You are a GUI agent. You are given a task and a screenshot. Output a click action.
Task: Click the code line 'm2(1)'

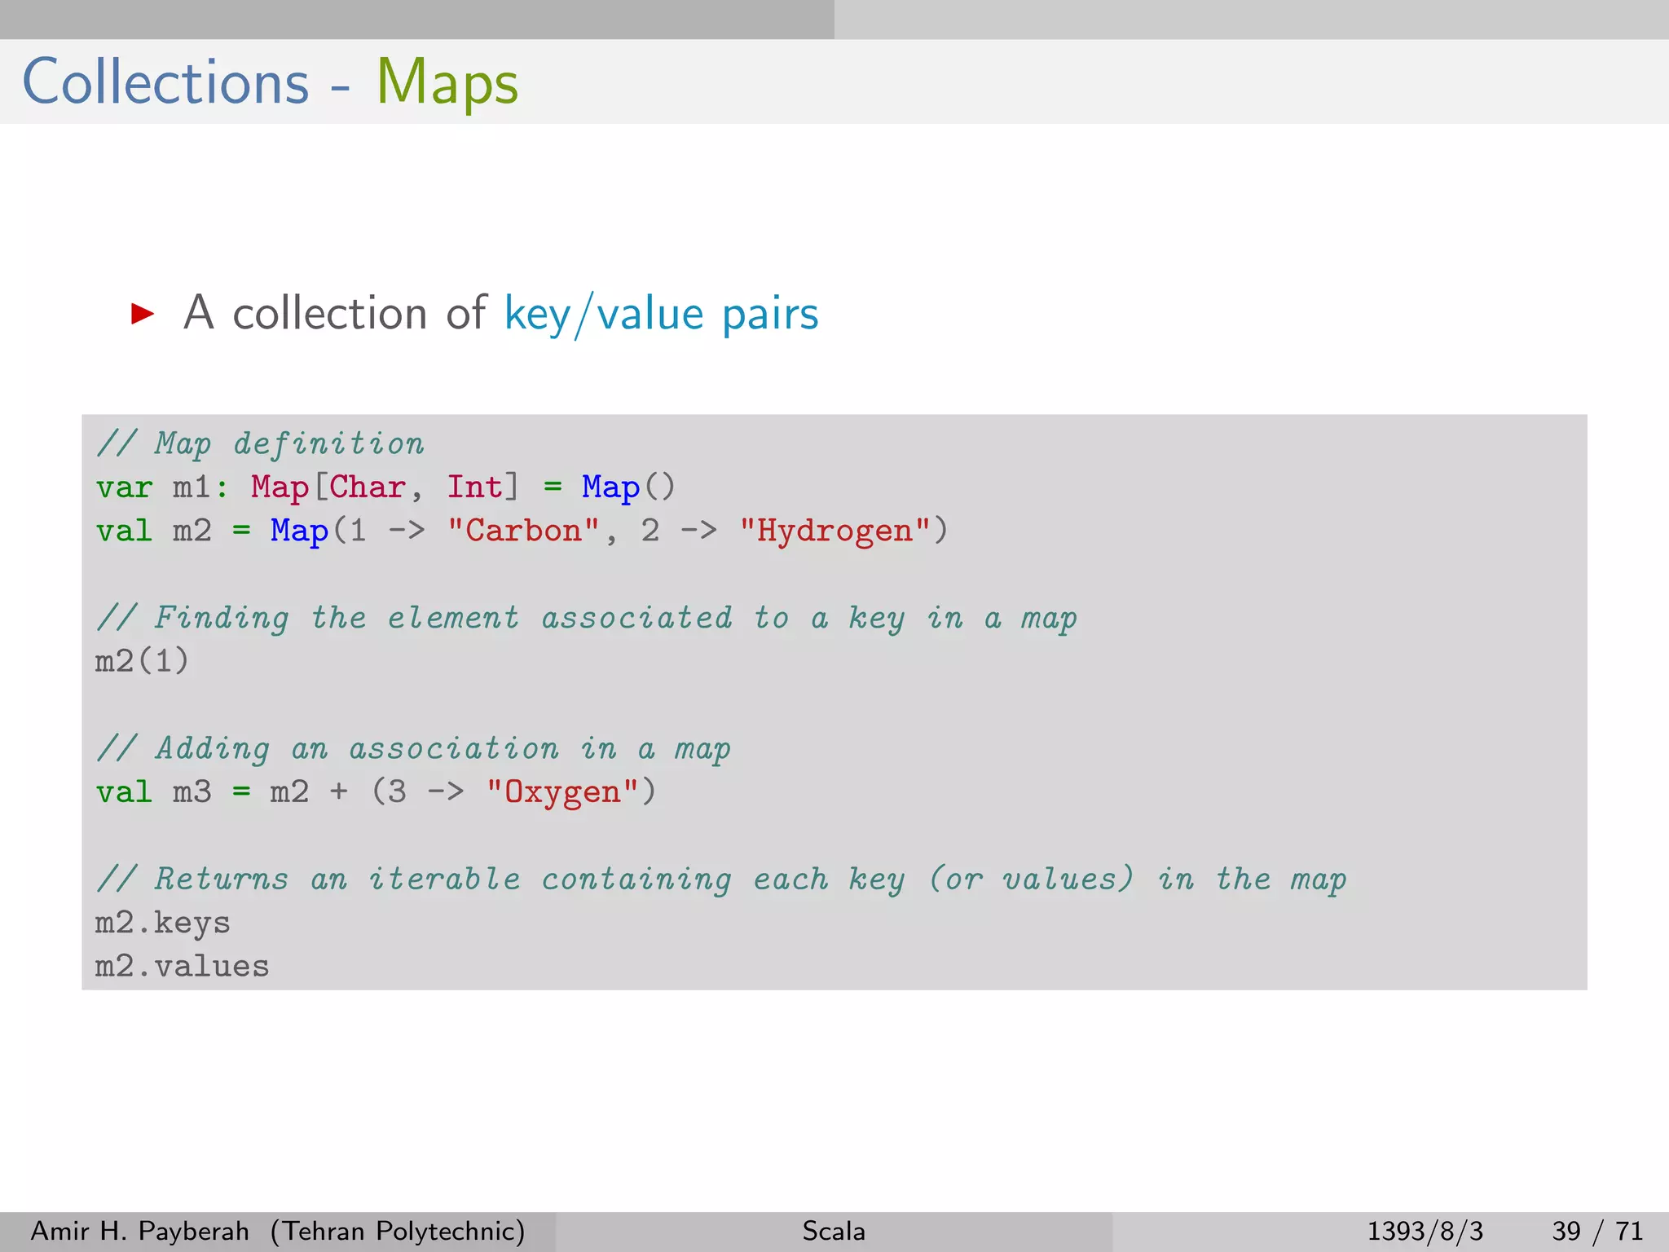(x=142, y=660)
